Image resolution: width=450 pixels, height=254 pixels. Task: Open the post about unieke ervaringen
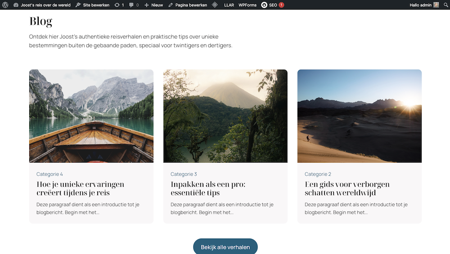[80, 188]
